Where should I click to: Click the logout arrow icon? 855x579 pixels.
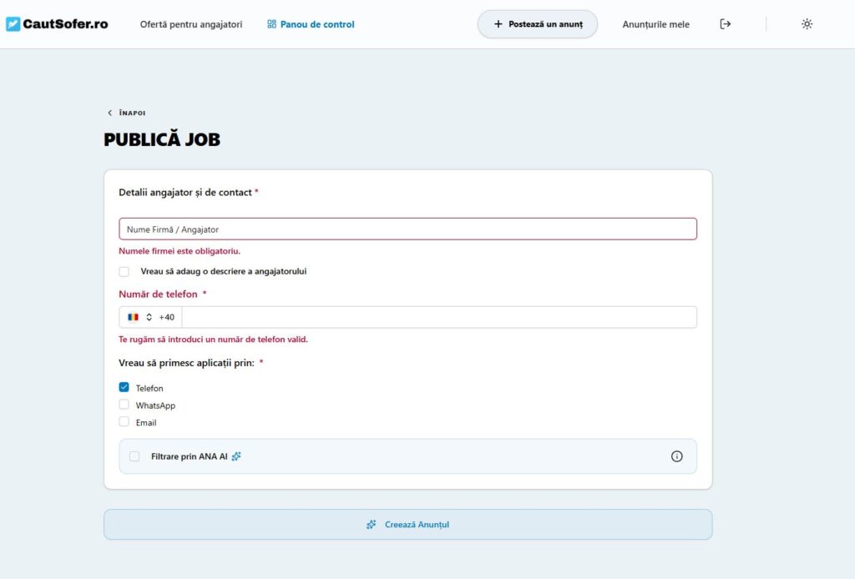[725, 24]
